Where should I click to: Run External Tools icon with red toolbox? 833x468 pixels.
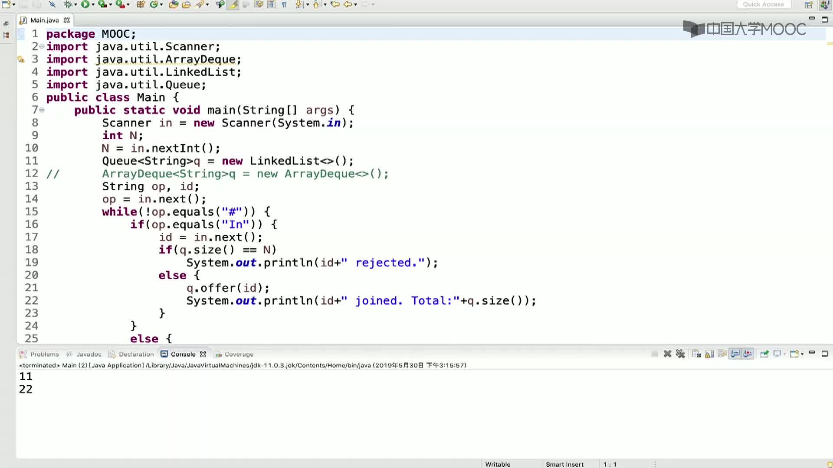pyautogui.click(x=120, y=4)
